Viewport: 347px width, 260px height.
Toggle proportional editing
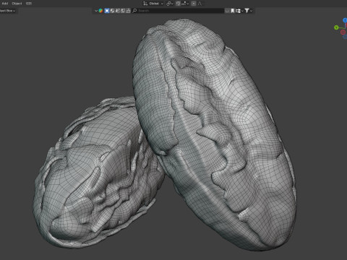(194, 4)
